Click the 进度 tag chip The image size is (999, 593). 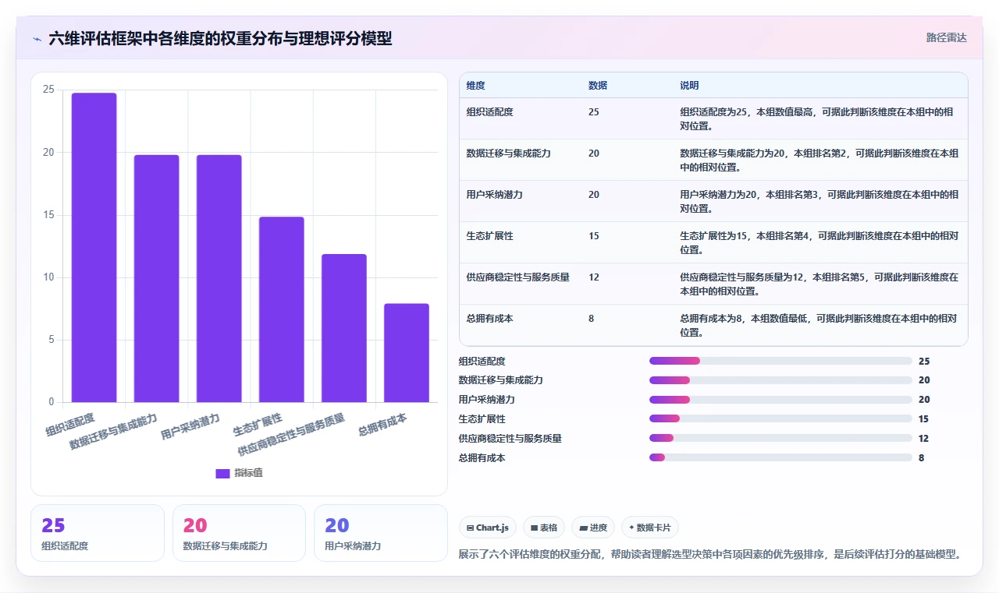(593, 528)
